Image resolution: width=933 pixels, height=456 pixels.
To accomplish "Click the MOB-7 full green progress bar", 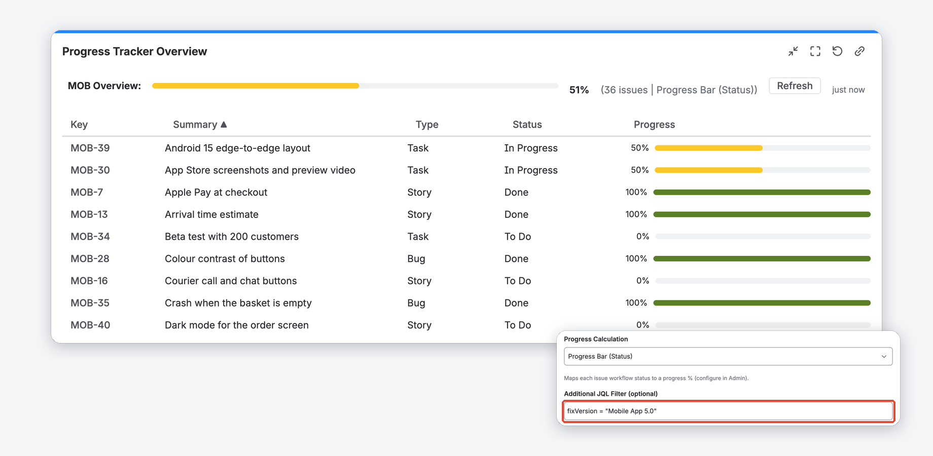I will (762, 193).
